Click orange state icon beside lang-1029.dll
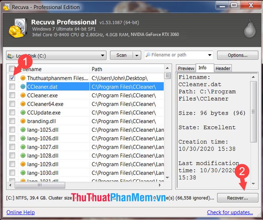This screenshot has height=220, width=263. 23,164
